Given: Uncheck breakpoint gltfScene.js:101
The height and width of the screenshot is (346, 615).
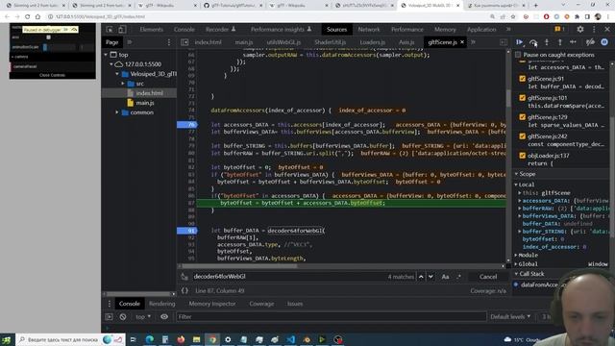Looking at the screenshot, I should click(522, 98).
